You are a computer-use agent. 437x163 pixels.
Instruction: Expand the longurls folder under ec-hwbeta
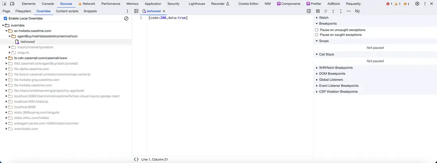[10, 52]
